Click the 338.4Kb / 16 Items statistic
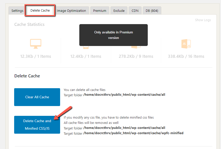 [186, 56]
